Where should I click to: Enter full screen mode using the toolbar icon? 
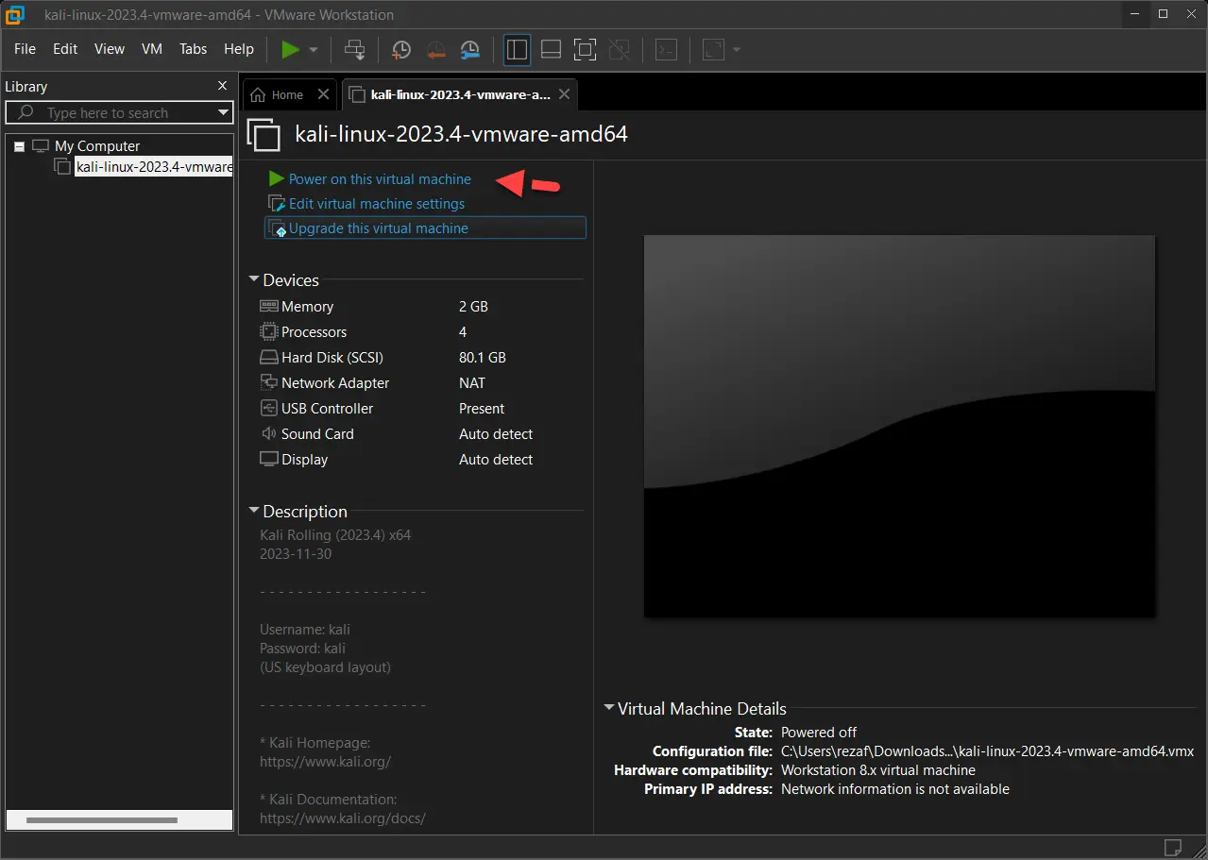tap(585, 49)
